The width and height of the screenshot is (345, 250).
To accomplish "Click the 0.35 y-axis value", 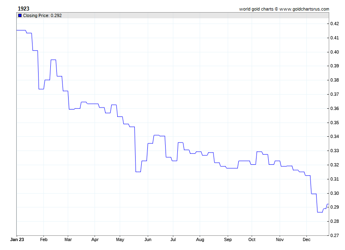I will tap(334, 123).
